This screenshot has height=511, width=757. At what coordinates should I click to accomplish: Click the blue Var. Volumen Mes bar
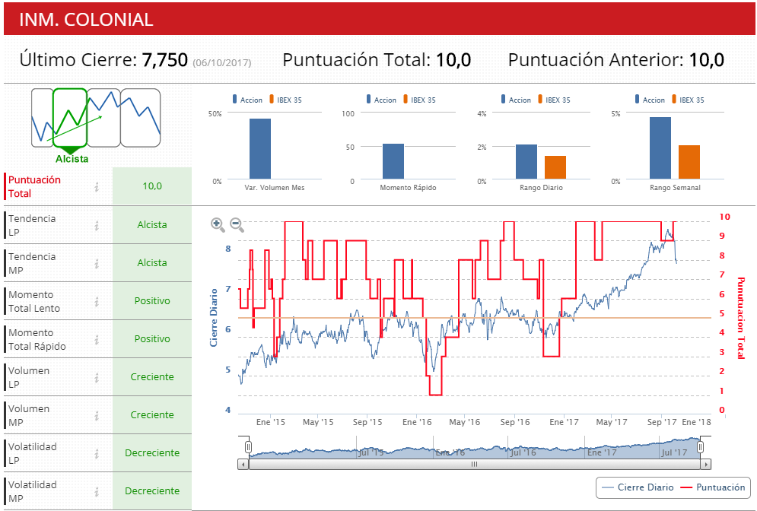pos(259,148)
